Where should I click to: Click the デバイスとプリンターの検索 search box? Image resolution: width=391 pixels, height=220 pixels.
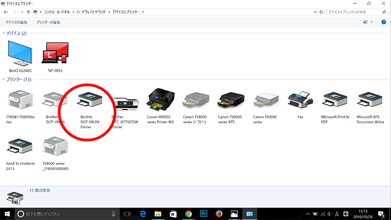tap(357, 12)
